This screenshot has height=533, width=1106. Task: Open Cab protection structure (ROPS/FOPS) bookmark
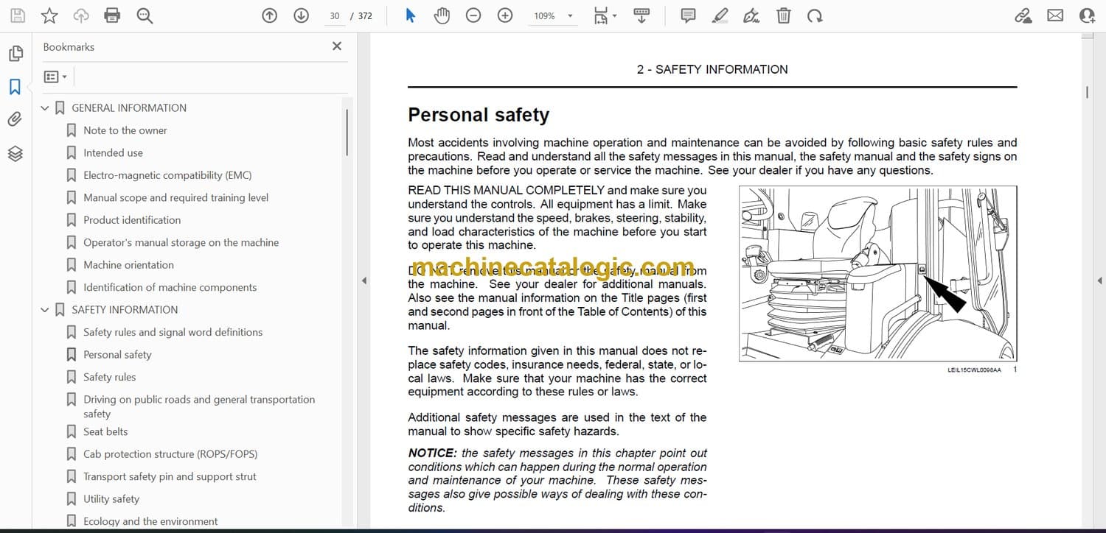pyautogui.click(x=170, y=454)
